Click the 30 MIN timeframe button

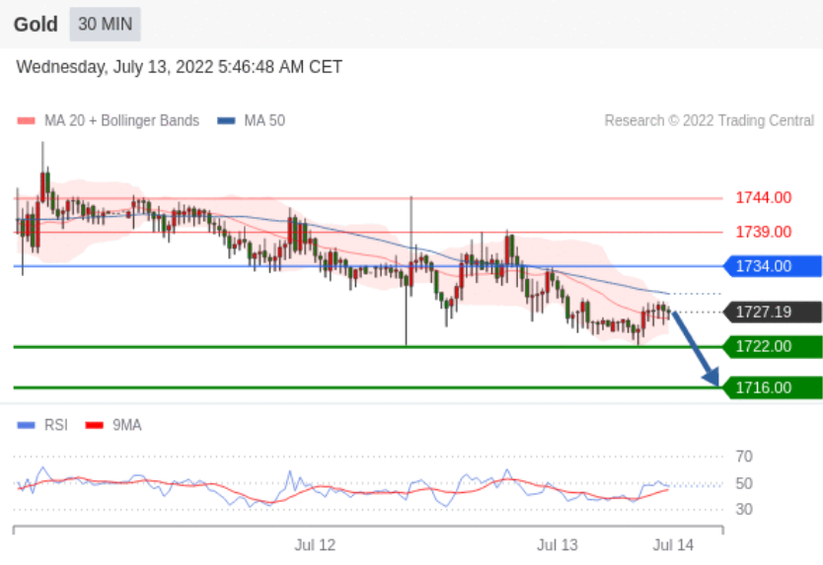tap(105, 24)
